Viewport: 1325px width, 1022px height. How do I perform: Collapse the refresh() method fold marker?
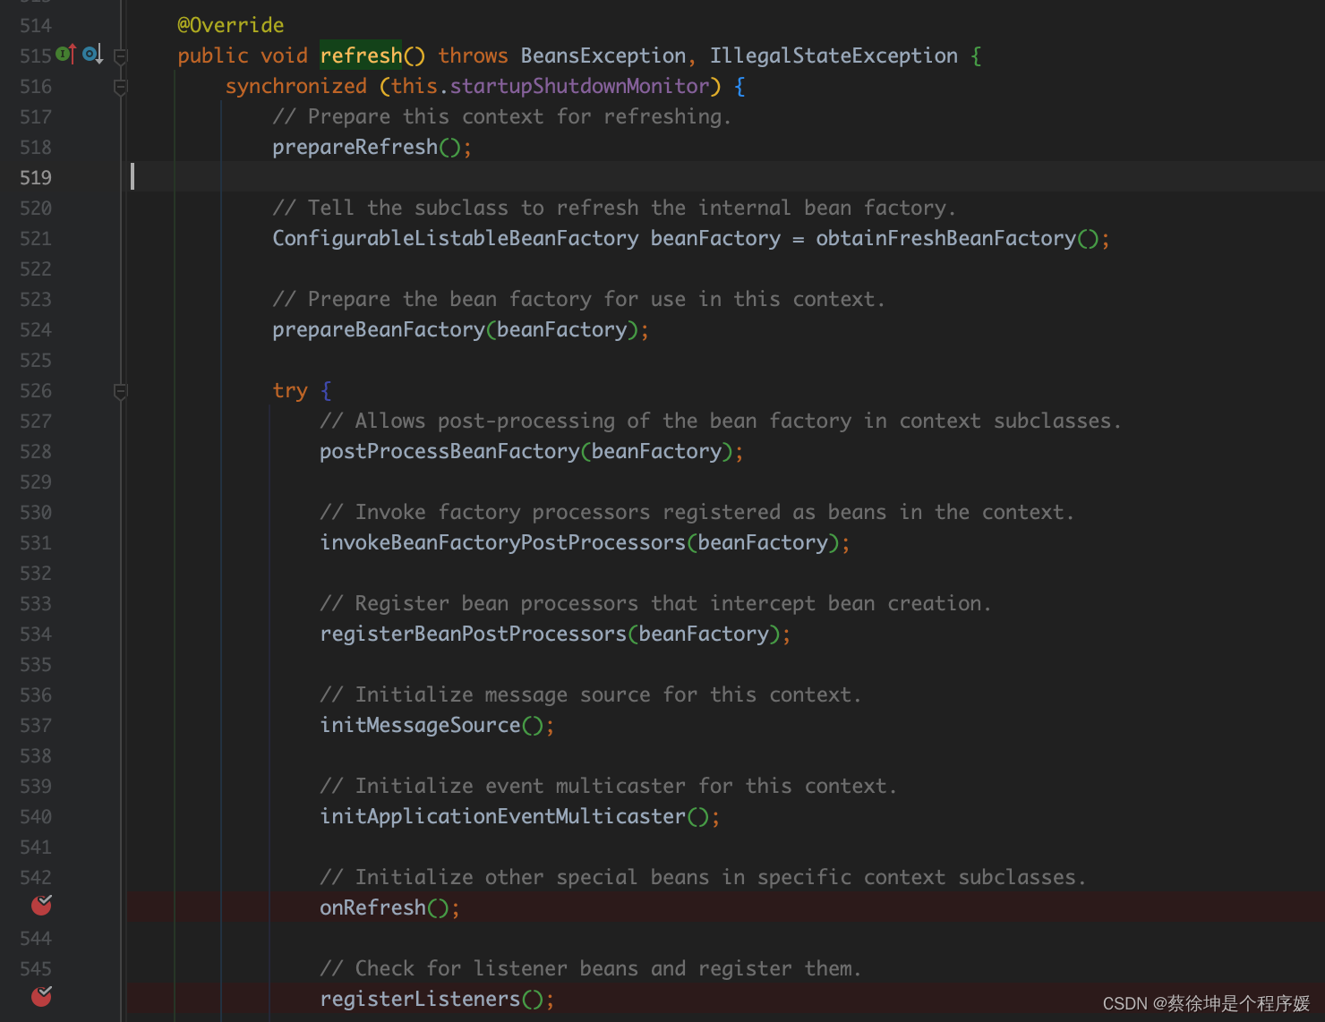pyautogui.click(x=121, y=56)
